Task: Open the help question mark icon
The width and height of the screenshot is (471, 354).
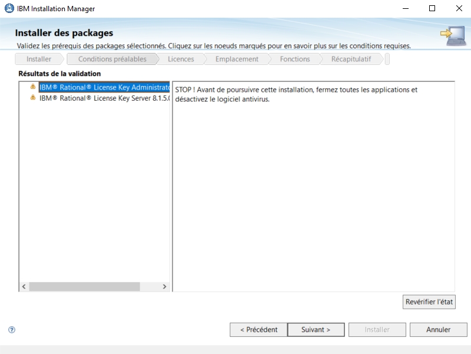Action: click(12, 330)
